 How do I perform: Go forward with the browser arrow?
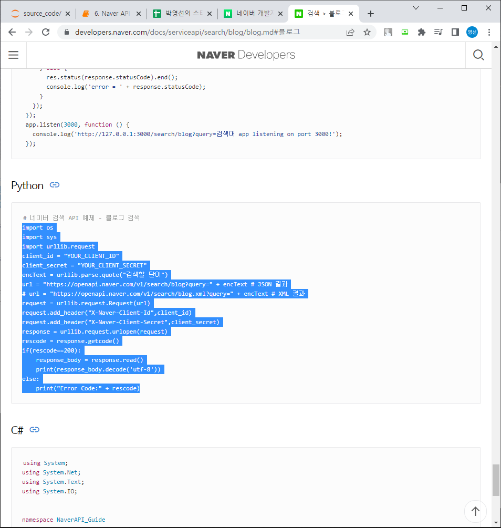(x=29, y=32)
